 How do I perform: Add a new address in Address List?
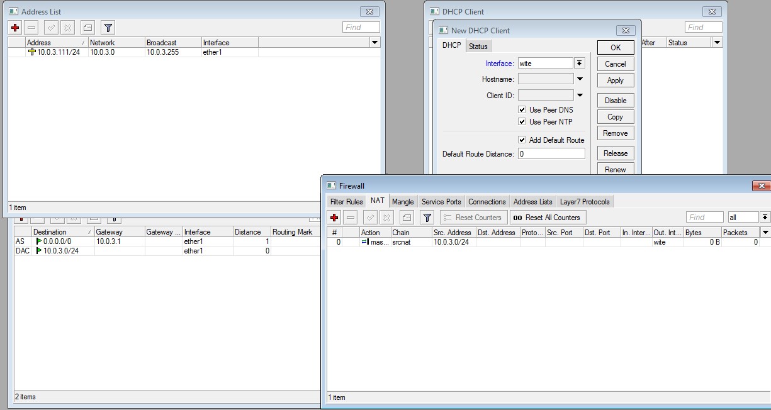(x=15, y=28)
